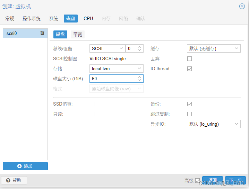Toggle the 备份 (backup) checkbox
249x189 pixels.
(189, 104)
